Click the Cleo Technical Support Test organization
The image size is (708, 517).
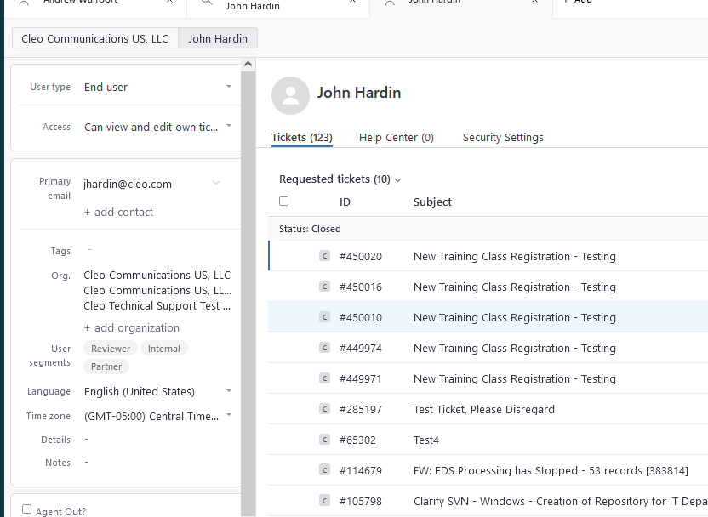point(157,306)
